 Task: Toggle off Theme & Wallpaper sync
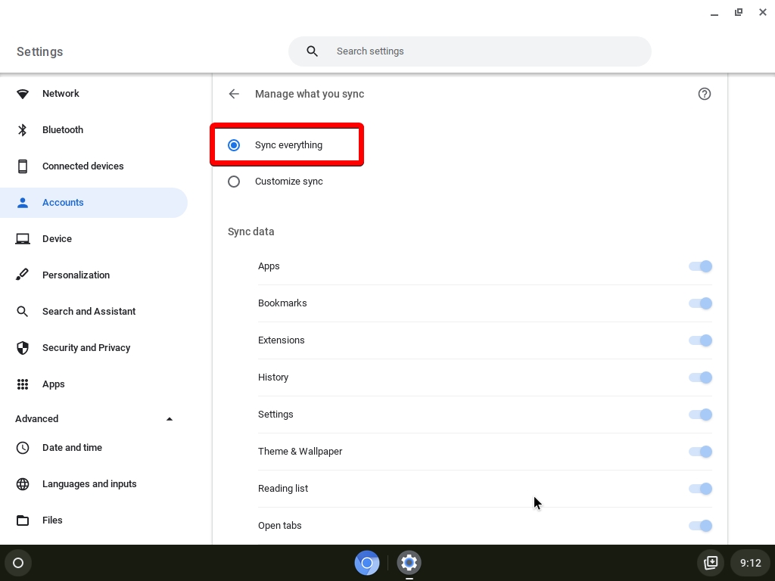point(700,452)
